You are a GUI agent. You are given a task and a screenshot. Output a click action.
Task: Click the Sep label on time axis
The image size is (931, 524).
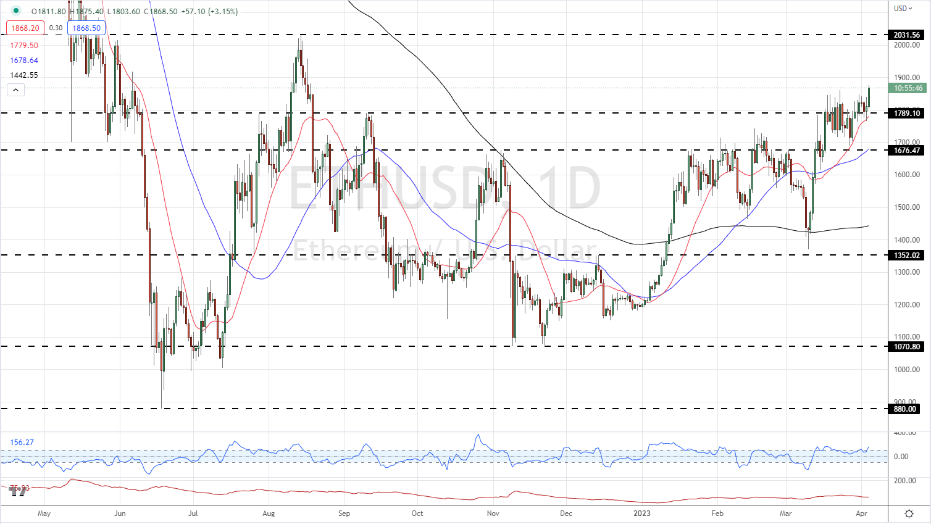(344, 513)
